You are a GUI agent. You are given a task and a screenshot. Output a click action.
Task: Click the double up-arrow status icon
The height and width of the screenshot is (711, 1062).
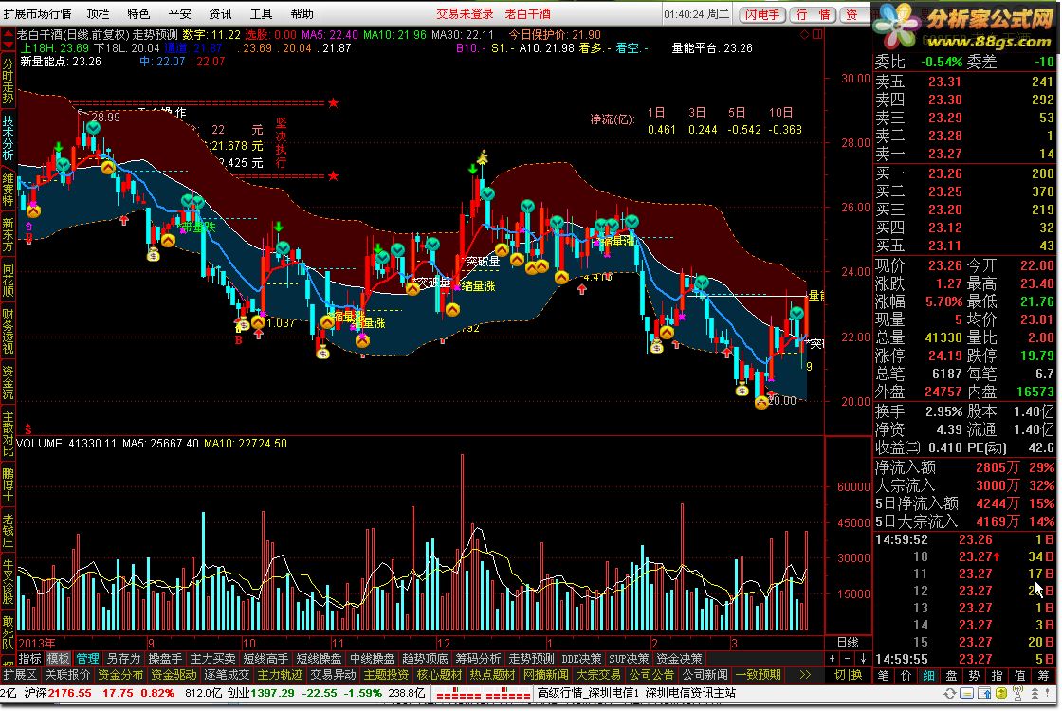point(1035,693)
